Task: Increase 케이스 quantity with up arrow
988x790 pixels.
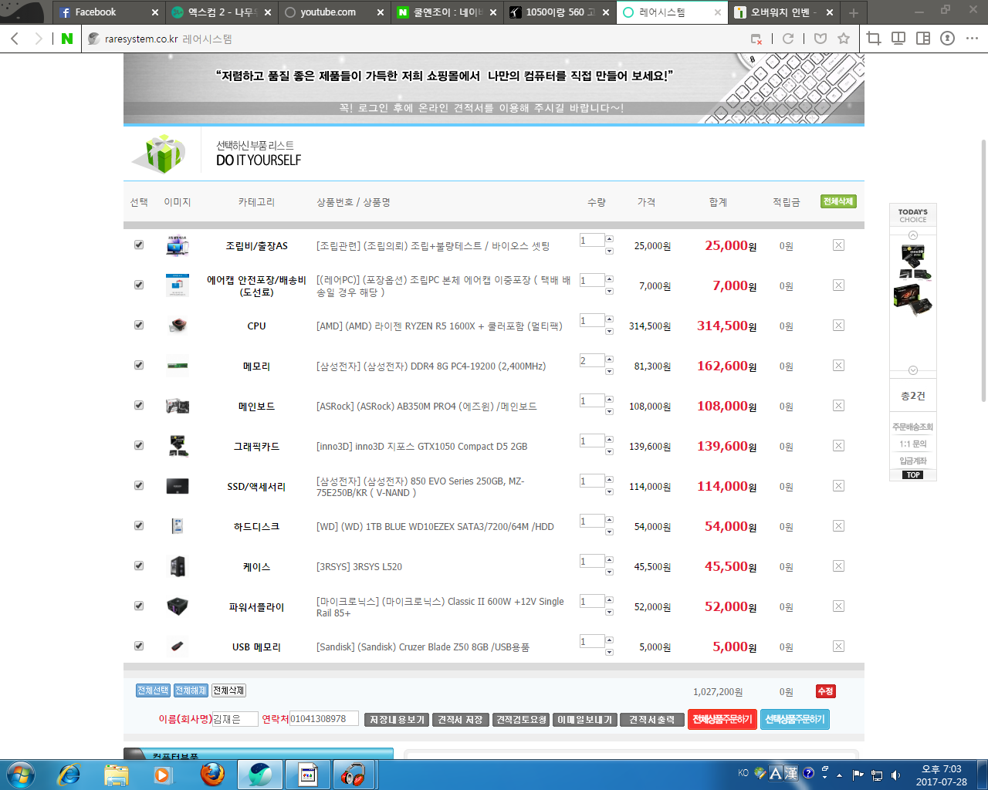Action: click(x=609, y=560)
